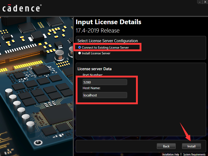The width and height of the screenshot is (208, 156).
Task: Click the Cadence logo
Action: 21,8
